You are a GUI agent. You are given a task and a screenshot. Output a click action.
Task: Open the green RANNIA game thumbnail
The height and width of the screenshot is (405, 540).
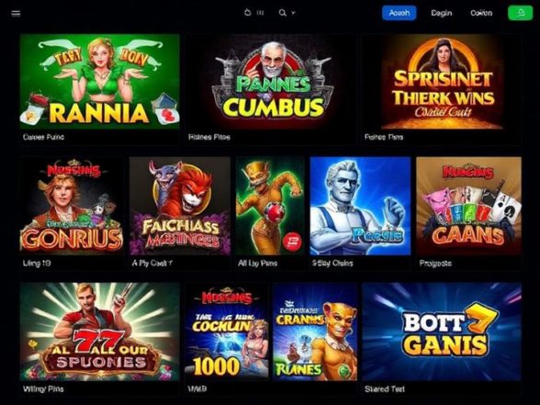pyautogui.click(x=99, y=81)
